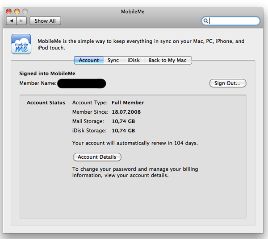Image resolution: width=268 pixels, height=239 pixels.
Task: Click the magnifying glass search icon
Action: tap(206, 21)
